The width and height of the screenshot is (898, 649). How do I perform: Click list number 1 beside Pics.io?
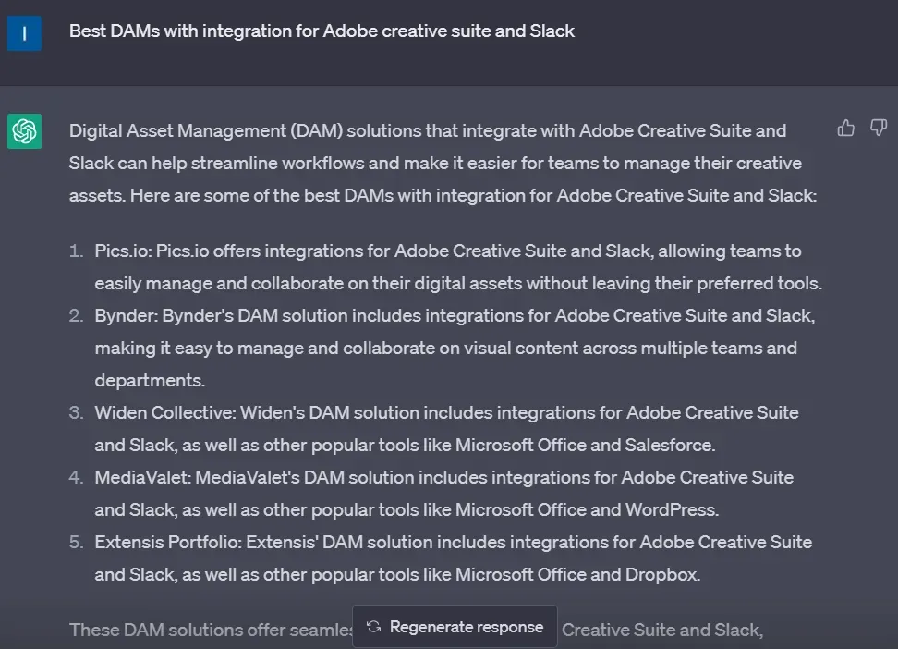[76, 251]
